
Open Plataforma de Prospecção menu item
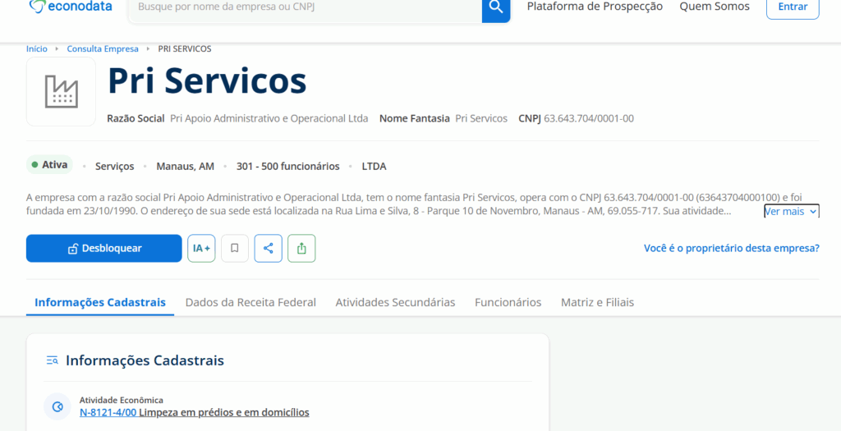(595, 7)
